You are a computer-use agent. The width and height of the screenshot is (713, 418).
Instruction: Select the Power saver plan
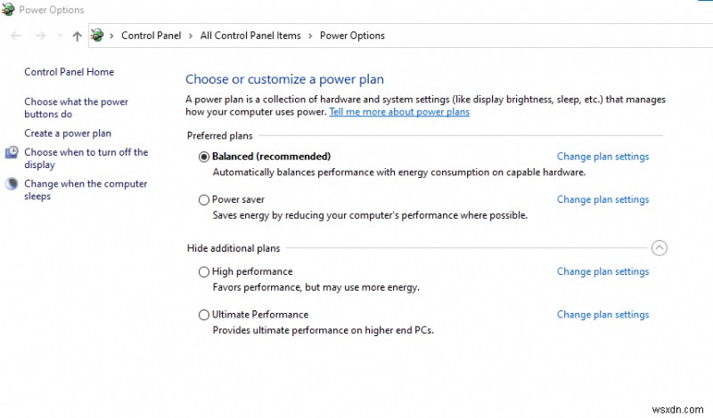(204, 200)
